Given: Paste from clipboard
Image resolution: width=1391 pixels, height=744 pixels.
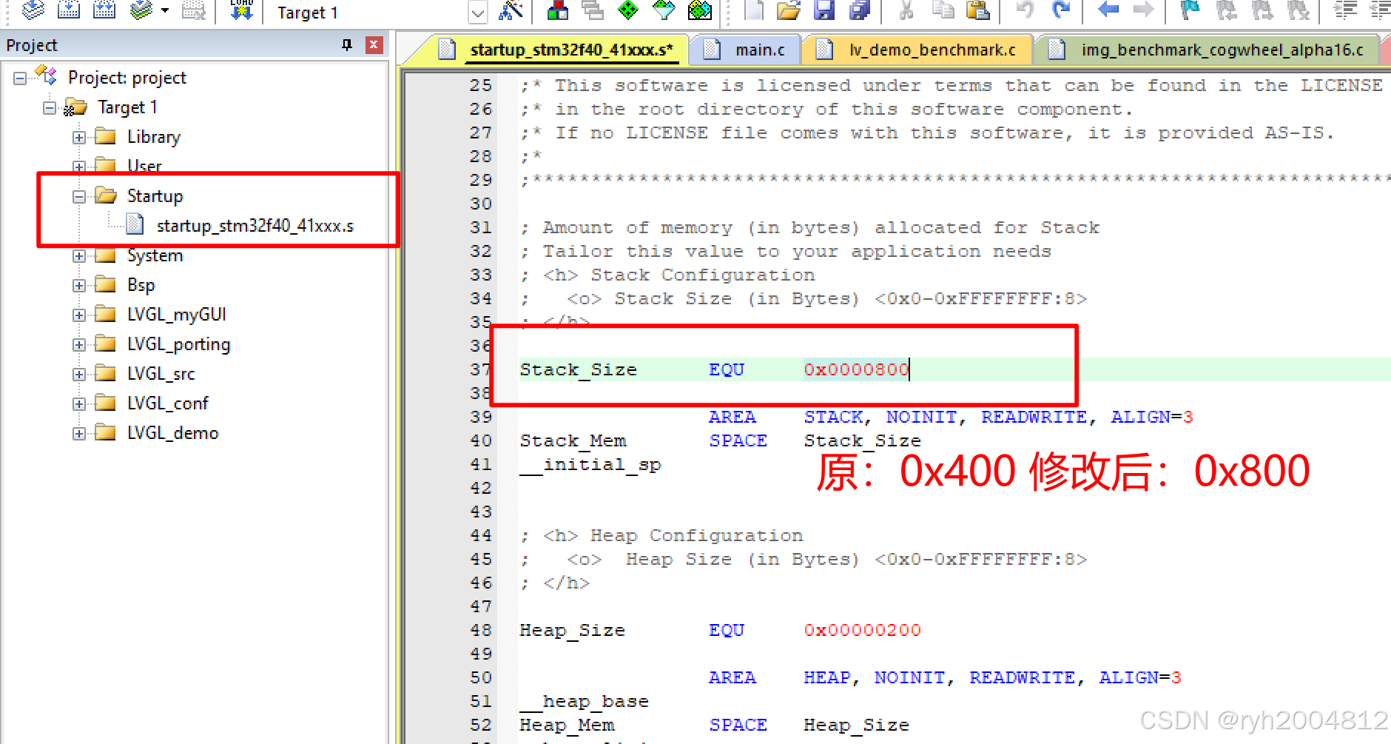Looking at the screenshot, I should tap(978, 11).
